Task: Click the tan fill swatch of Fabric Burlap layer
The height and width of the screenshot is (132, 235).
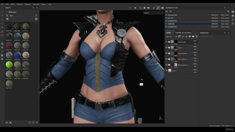Action: [172, 42]
